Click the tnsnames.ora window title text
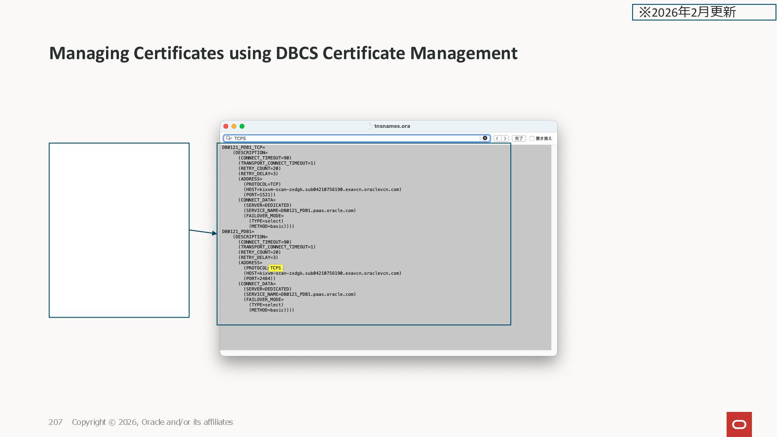Image resolution: width=777 pixels, height=437 pixels. click(392, 126)
